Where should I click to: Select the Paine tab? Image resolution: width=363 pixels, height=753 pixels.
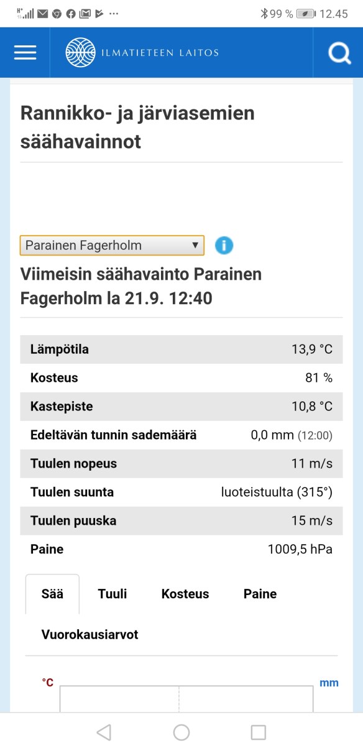pos(260,594)
